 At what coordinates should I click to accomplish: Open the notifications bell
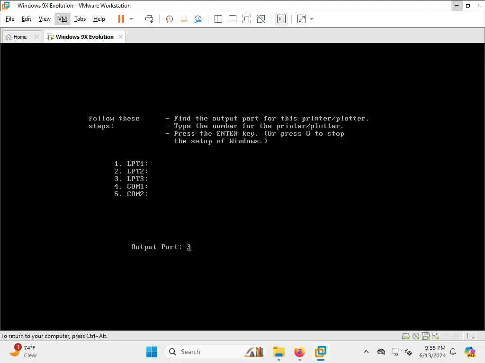point(453,352)
